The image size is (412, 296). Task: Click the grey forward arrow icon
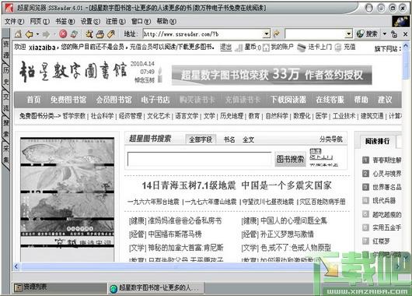tap(46, 34)
